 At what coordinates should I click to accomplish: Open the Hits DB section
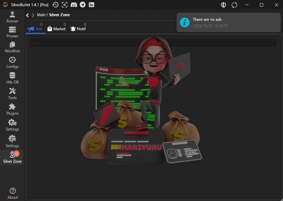pyautogui.click(x=12, y=78)
